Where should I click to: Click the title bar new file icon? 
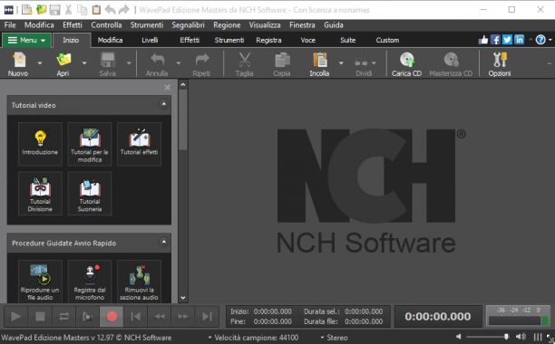(x=27, y=10)
